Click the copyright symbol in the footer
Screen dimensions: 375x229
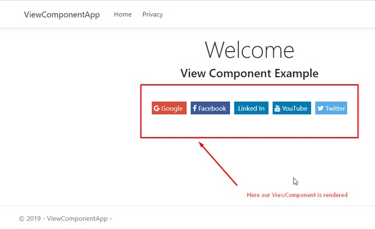point(22,219)
